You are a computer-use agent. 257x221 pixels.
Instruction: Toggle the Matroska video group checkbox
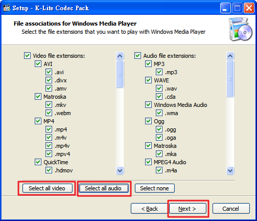38,97
